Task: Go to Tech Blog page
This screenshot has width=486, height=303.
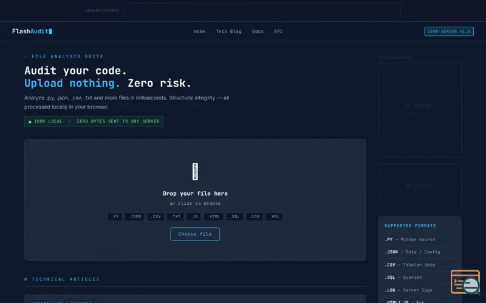Action: pyautogui.click(x=228, y=32)
